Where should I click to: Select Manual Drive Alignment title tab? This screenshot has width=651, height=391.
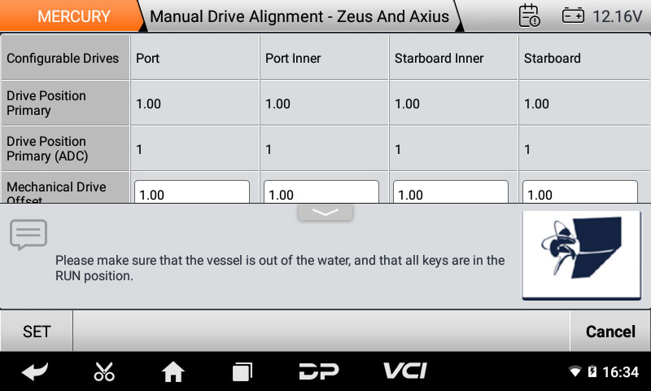pyautogui.click(x=299, y=16)
